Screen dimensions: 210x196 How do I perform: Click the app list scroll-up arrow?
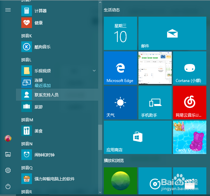[100, 2]
